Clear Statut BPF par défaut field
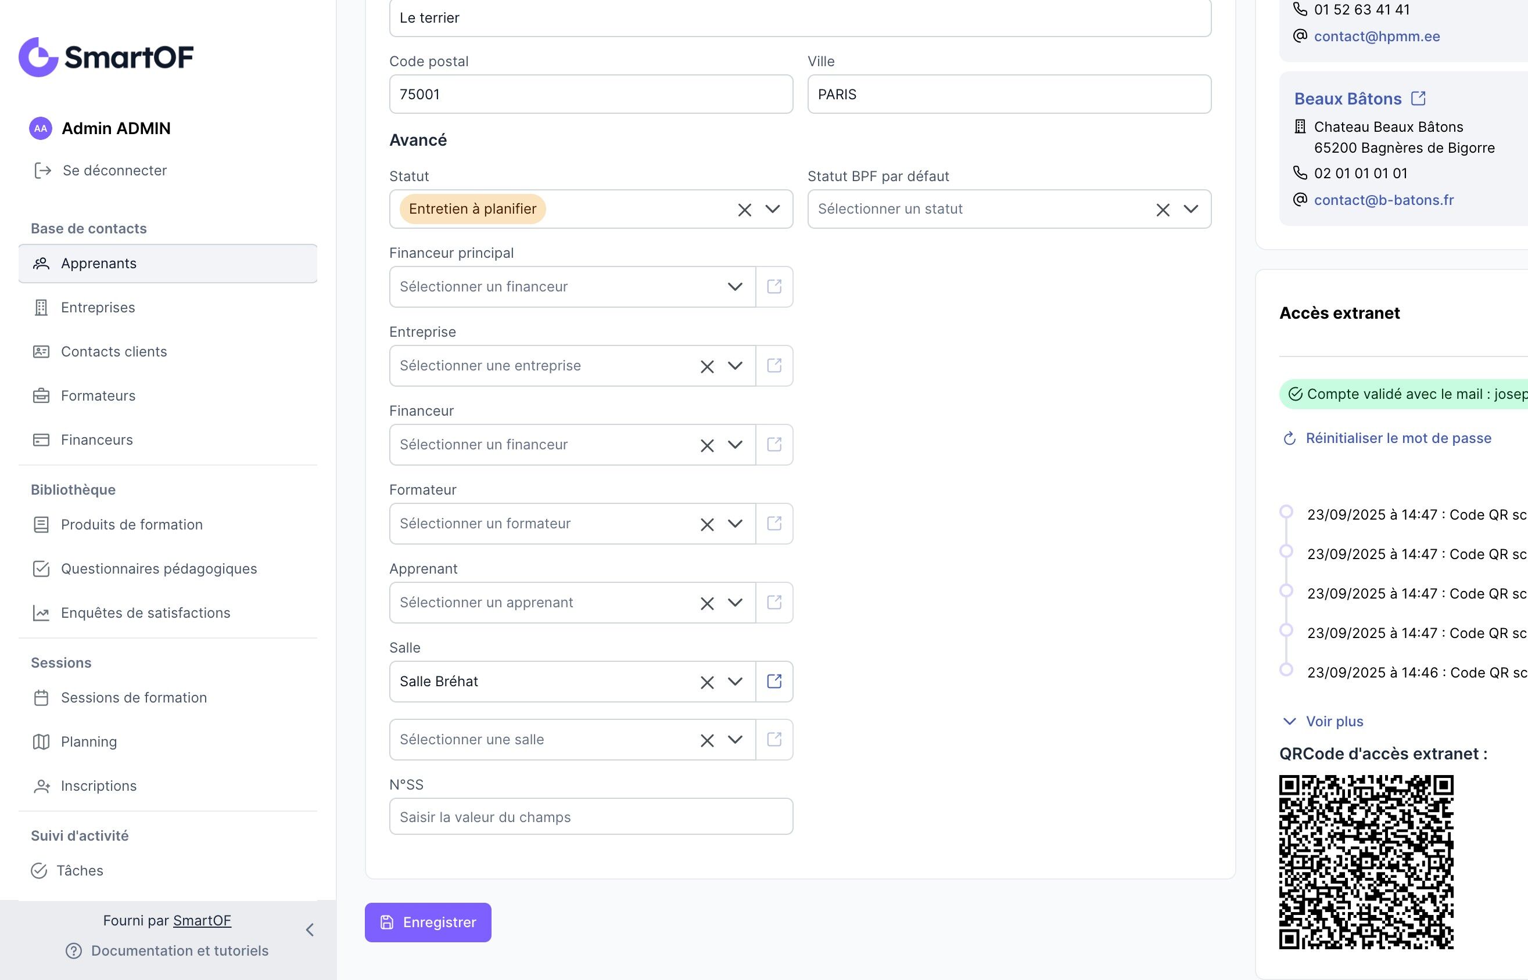 (1163, 210)
